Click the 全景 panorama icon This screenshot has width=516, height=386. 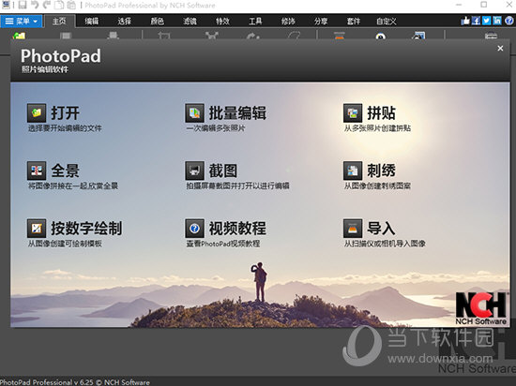tap(37, 171)
